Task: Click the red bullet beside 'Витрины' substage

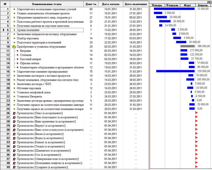Action: pos(18,51)
